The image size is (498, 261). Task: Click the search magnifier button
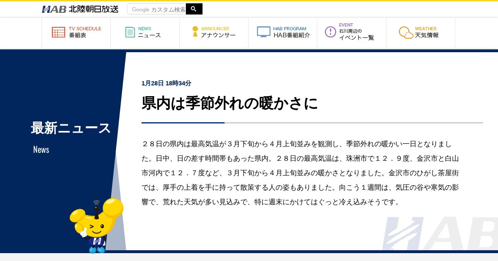click(194, 9)
